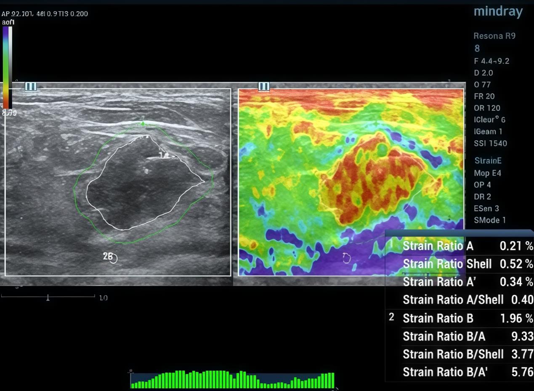This screenshot has width=534, height=391.
Task: Click the Mop E4 parameter
Action: pos(488,173)
